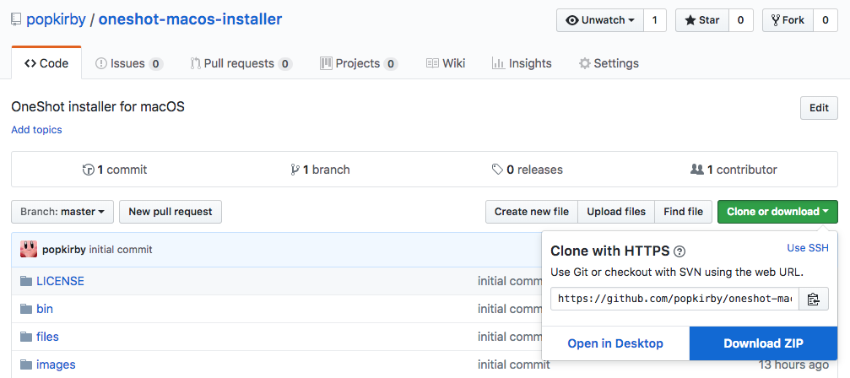Click the Issues count badge 0

click(155, 64)
